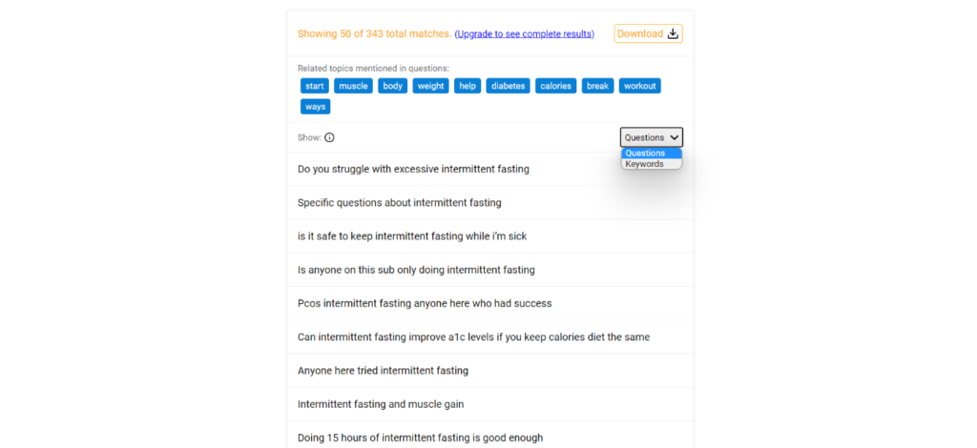977x448 pixels.
Task: Click the 'ways' topic tag
Action: (315, 107)
